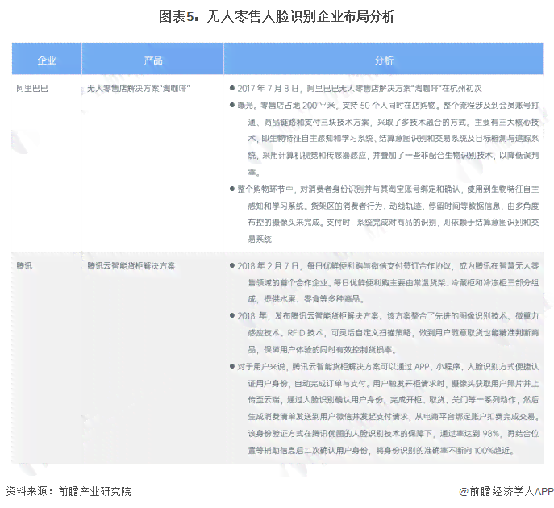The image size is (554, 508).
Task: Click the line starting 统，采用计算机视觉和传感器感应
Action: coord(394,155)
